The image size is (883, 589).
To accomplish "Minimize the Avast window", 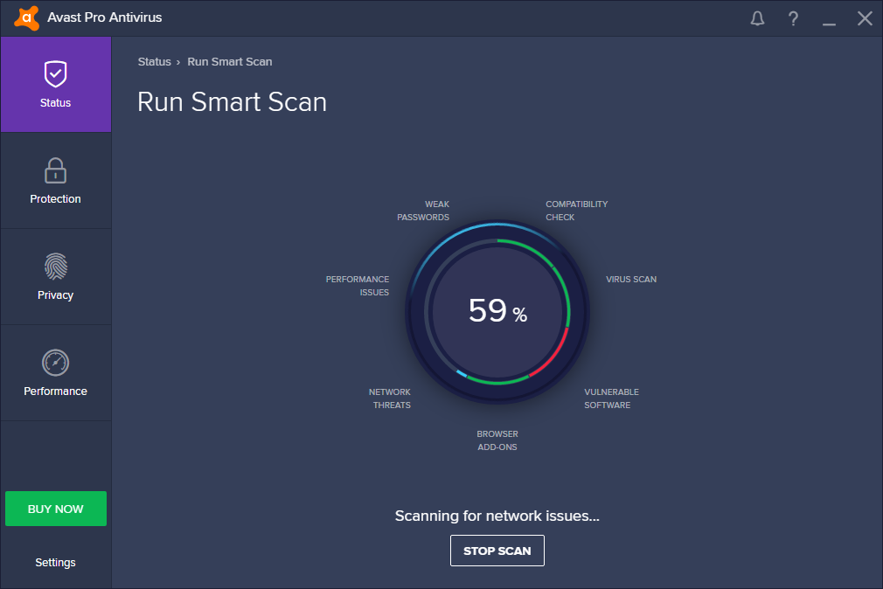I will tap(829, 24).
